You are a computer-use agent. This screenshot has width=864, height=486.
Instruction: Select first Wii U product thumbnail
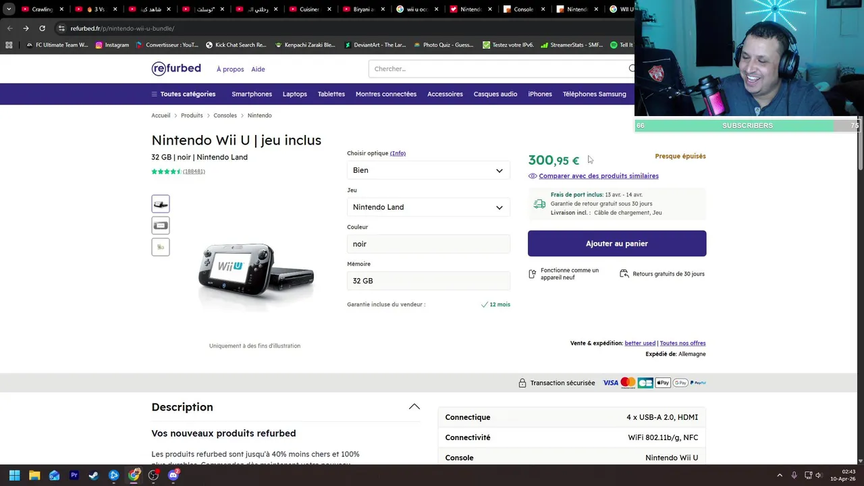click(x=161, y=204)
